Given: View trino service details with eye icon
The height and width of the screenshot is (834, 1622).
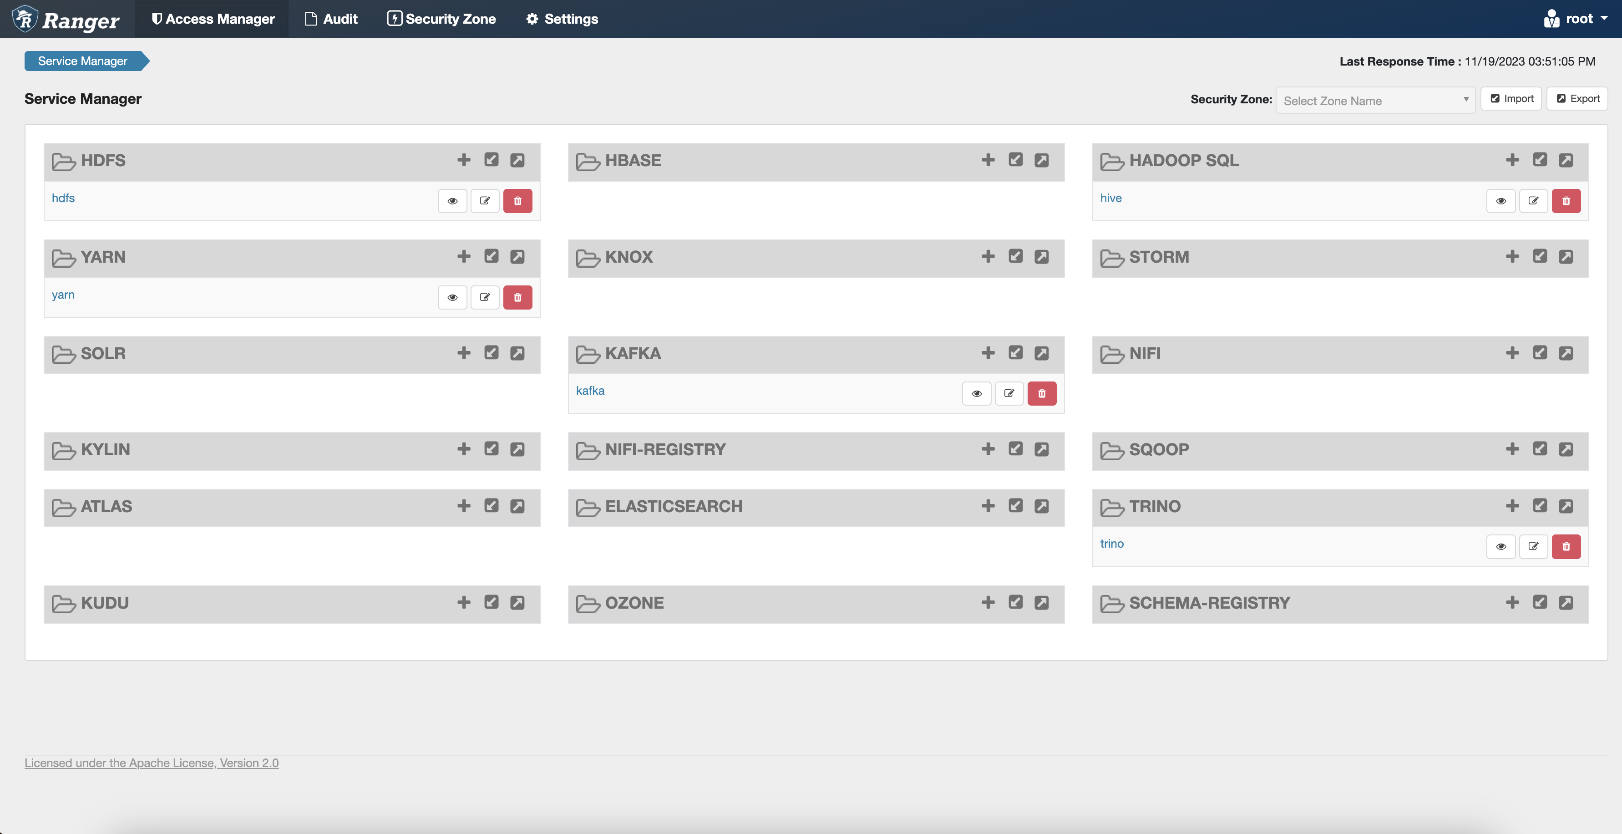Looking at the screenshot, I should click(x=1500, y=547).
